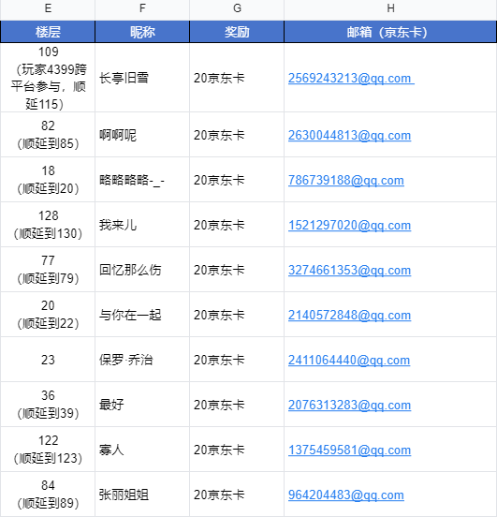The width and height of the screenshot is (497, 517).
Task: Select floor cell 122 (顺延到123)
Action: point(48,450)
